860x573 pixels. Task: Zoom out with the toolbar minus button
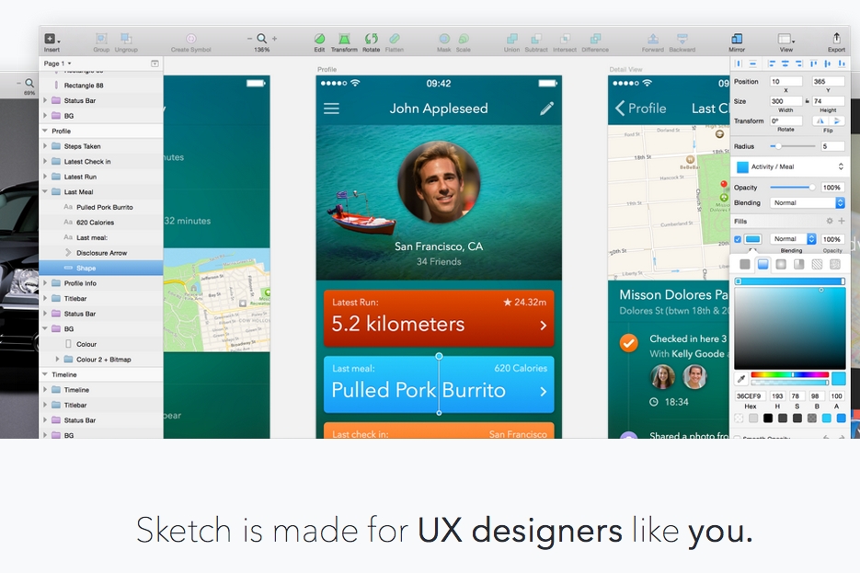click(249, 39)
